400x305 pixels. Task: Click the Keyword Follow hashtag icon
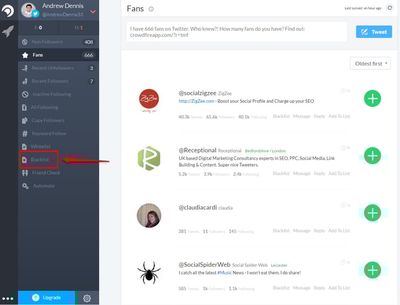tap(25, 134)
